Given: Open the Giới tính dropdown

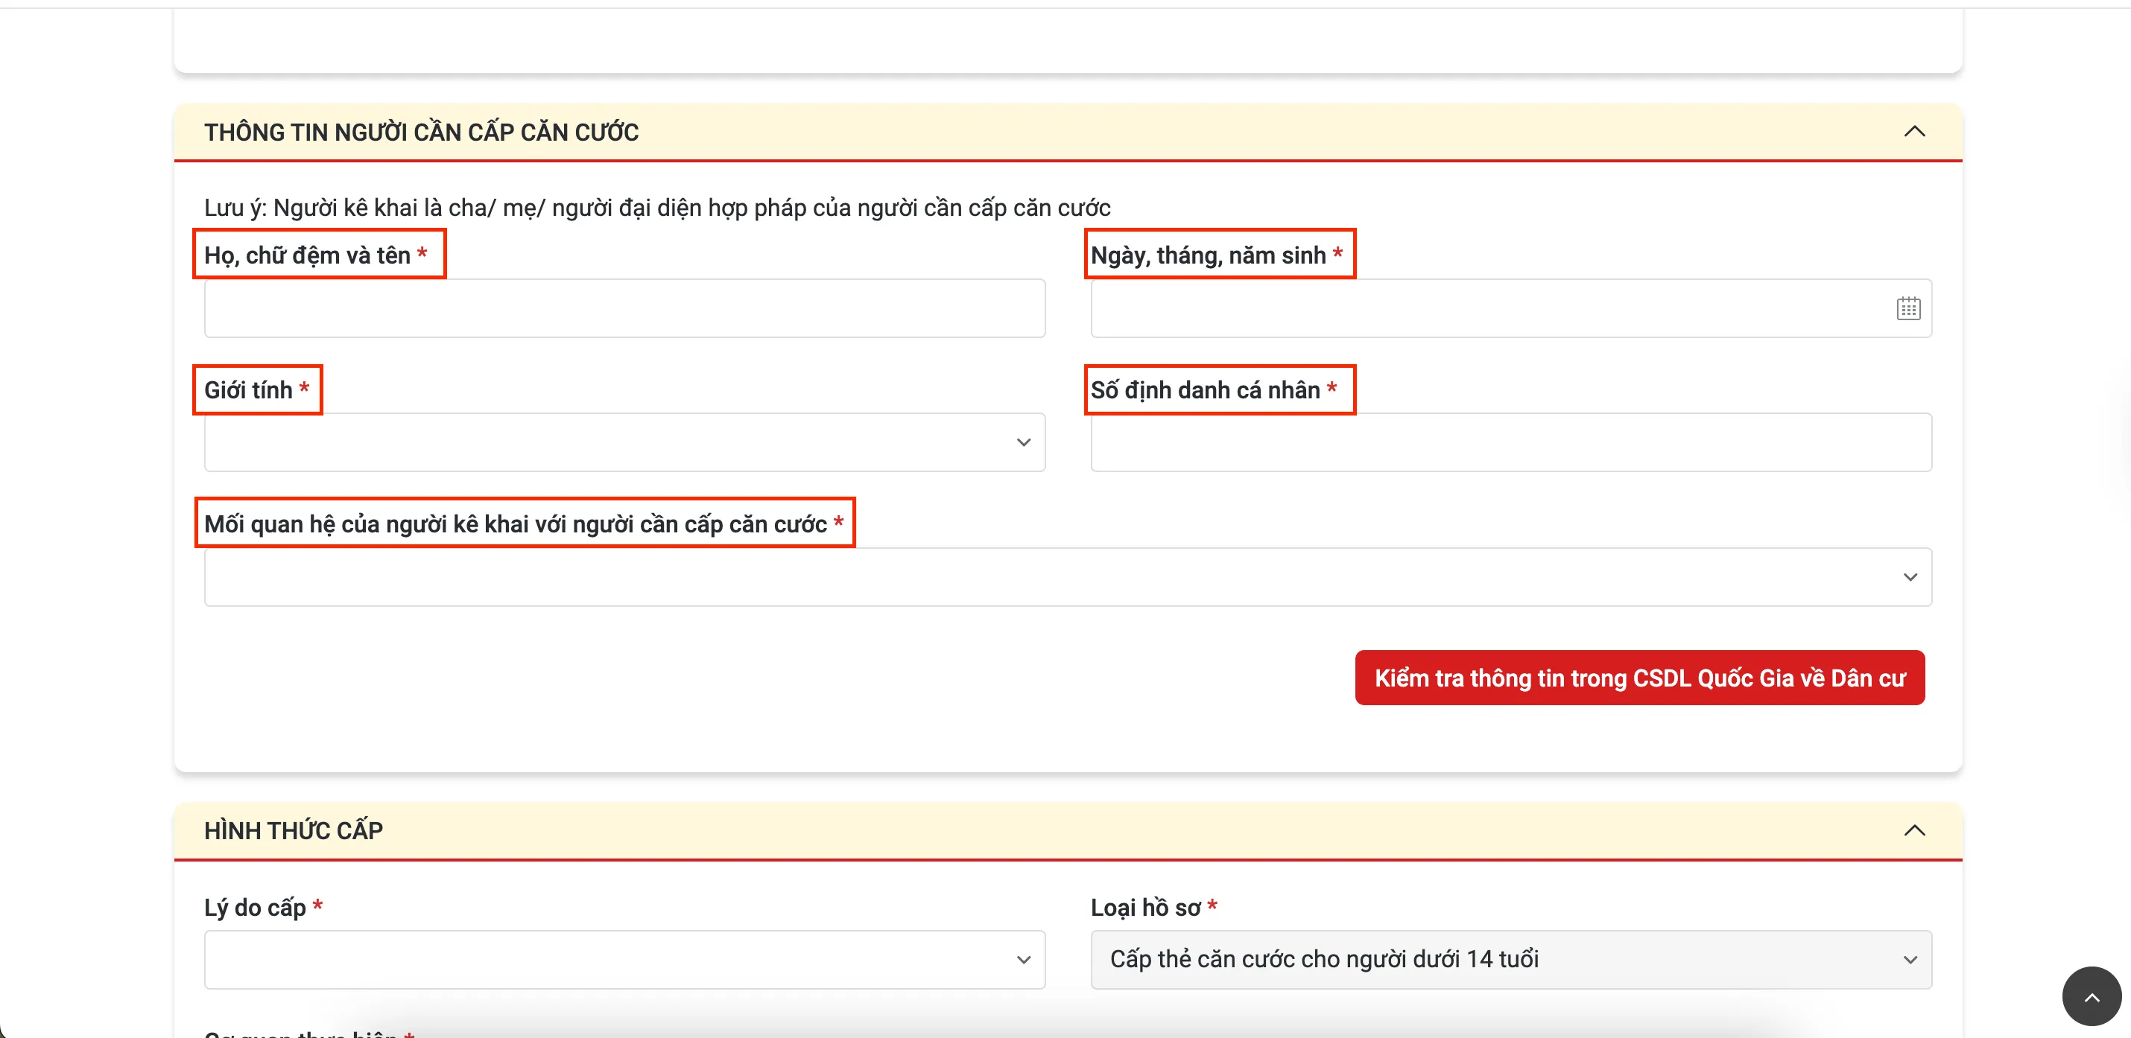Looking at the screenshot, I should [x=612, y=442].
